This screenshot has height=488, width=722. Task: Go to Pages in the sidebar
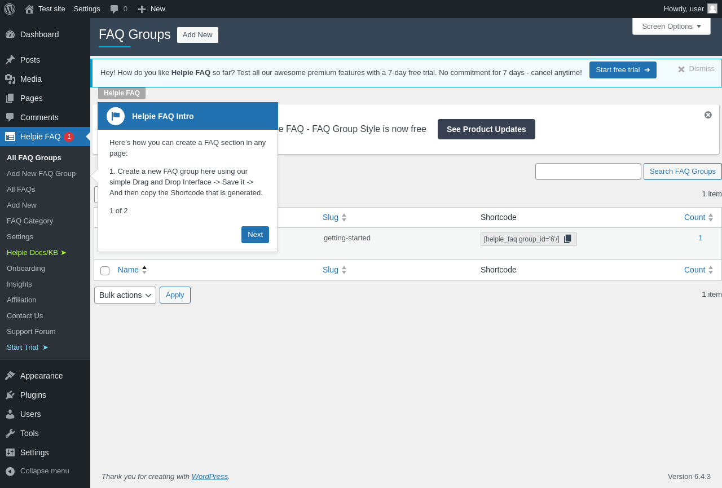click(45, 98)
